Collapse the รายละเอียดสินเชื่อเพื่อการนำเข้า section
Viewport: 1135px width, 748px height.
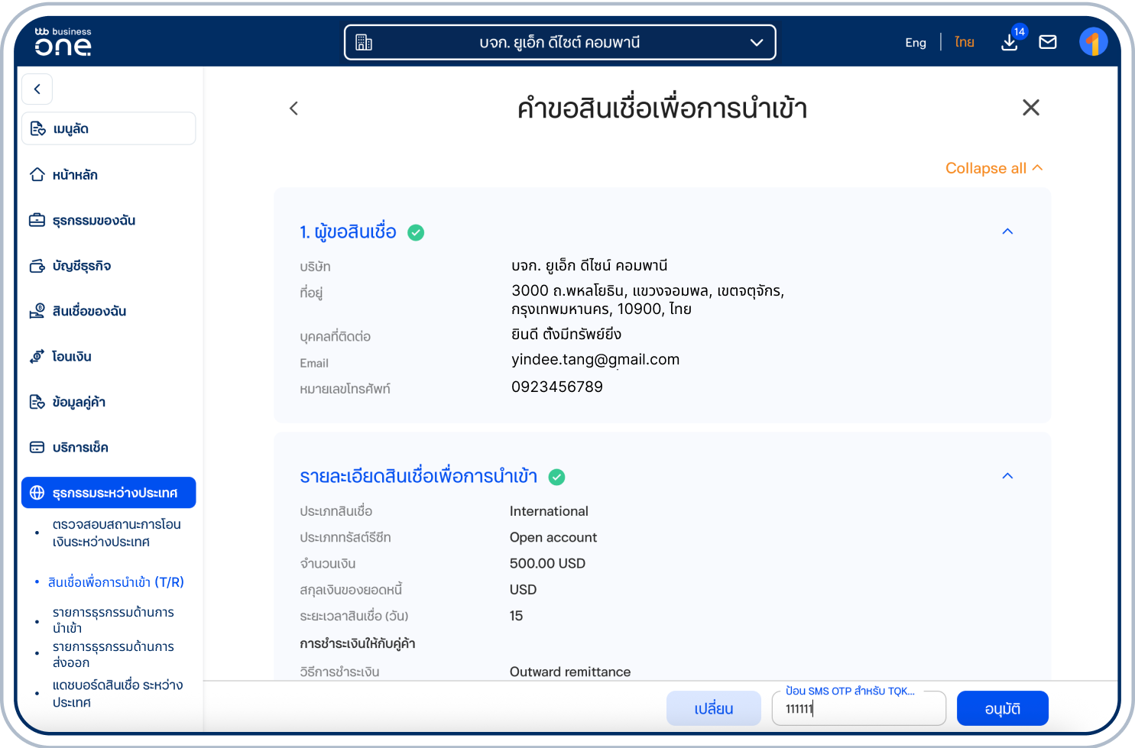pos(1007,476)
